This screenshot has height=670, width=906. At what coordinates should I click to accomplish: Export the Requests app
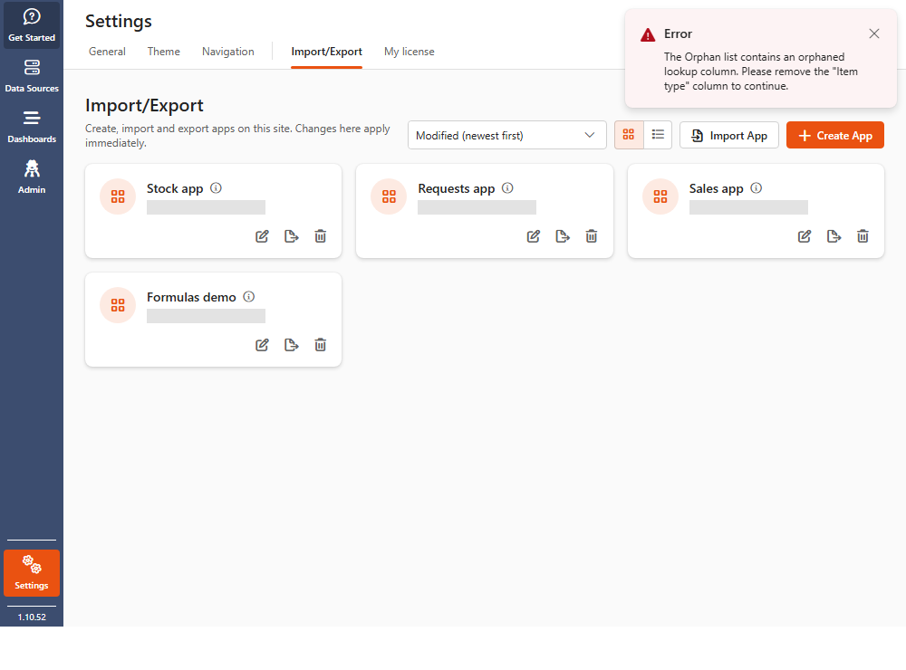click(563, 236)
